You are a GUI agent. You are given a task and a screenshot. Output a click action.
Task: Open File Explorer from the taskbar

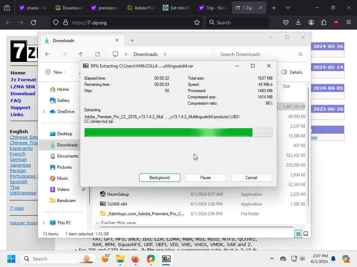[120, 259]
